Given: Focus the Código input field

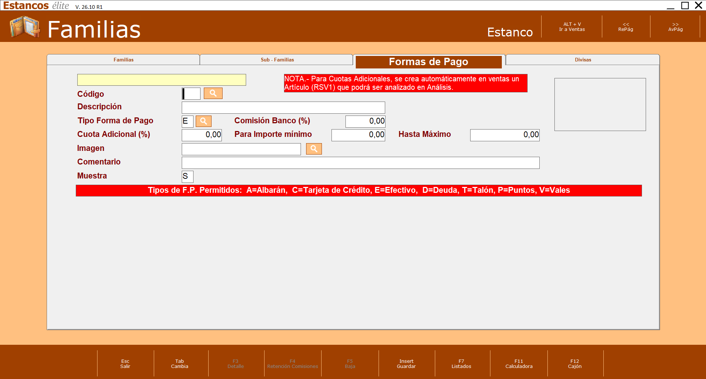Looking at the screenshot, I should click(191, 93).
